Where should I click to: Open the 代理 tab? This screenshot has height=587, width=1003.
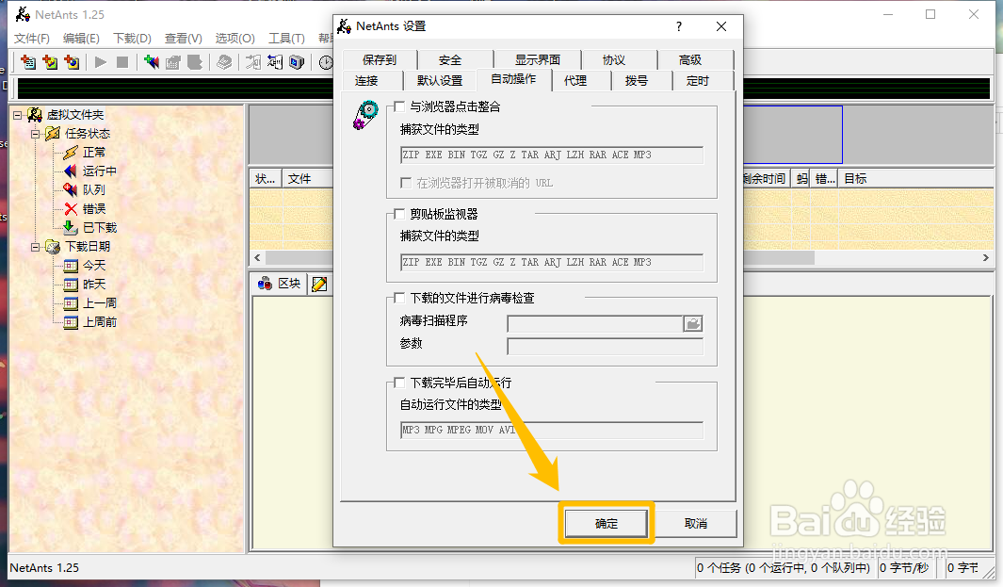(575, 81)
